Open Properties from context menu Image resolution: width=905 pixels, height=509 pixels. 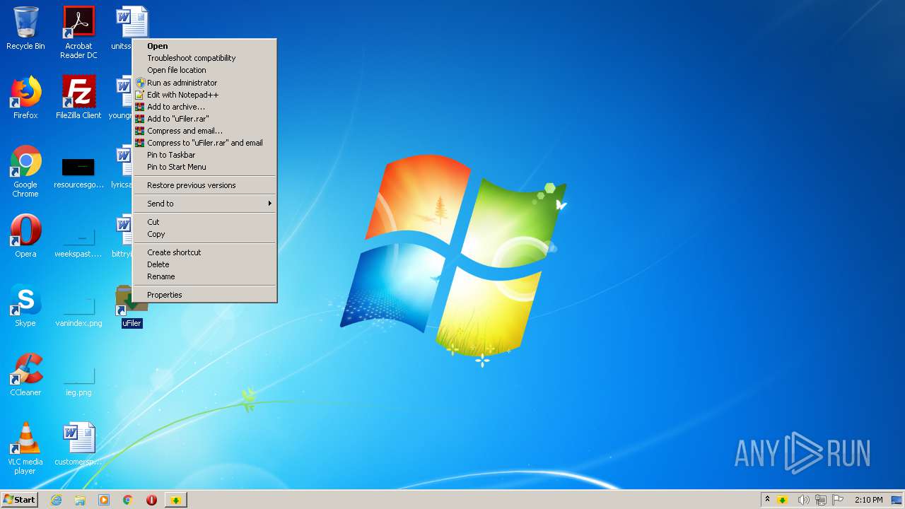click(x=205, y=295)
